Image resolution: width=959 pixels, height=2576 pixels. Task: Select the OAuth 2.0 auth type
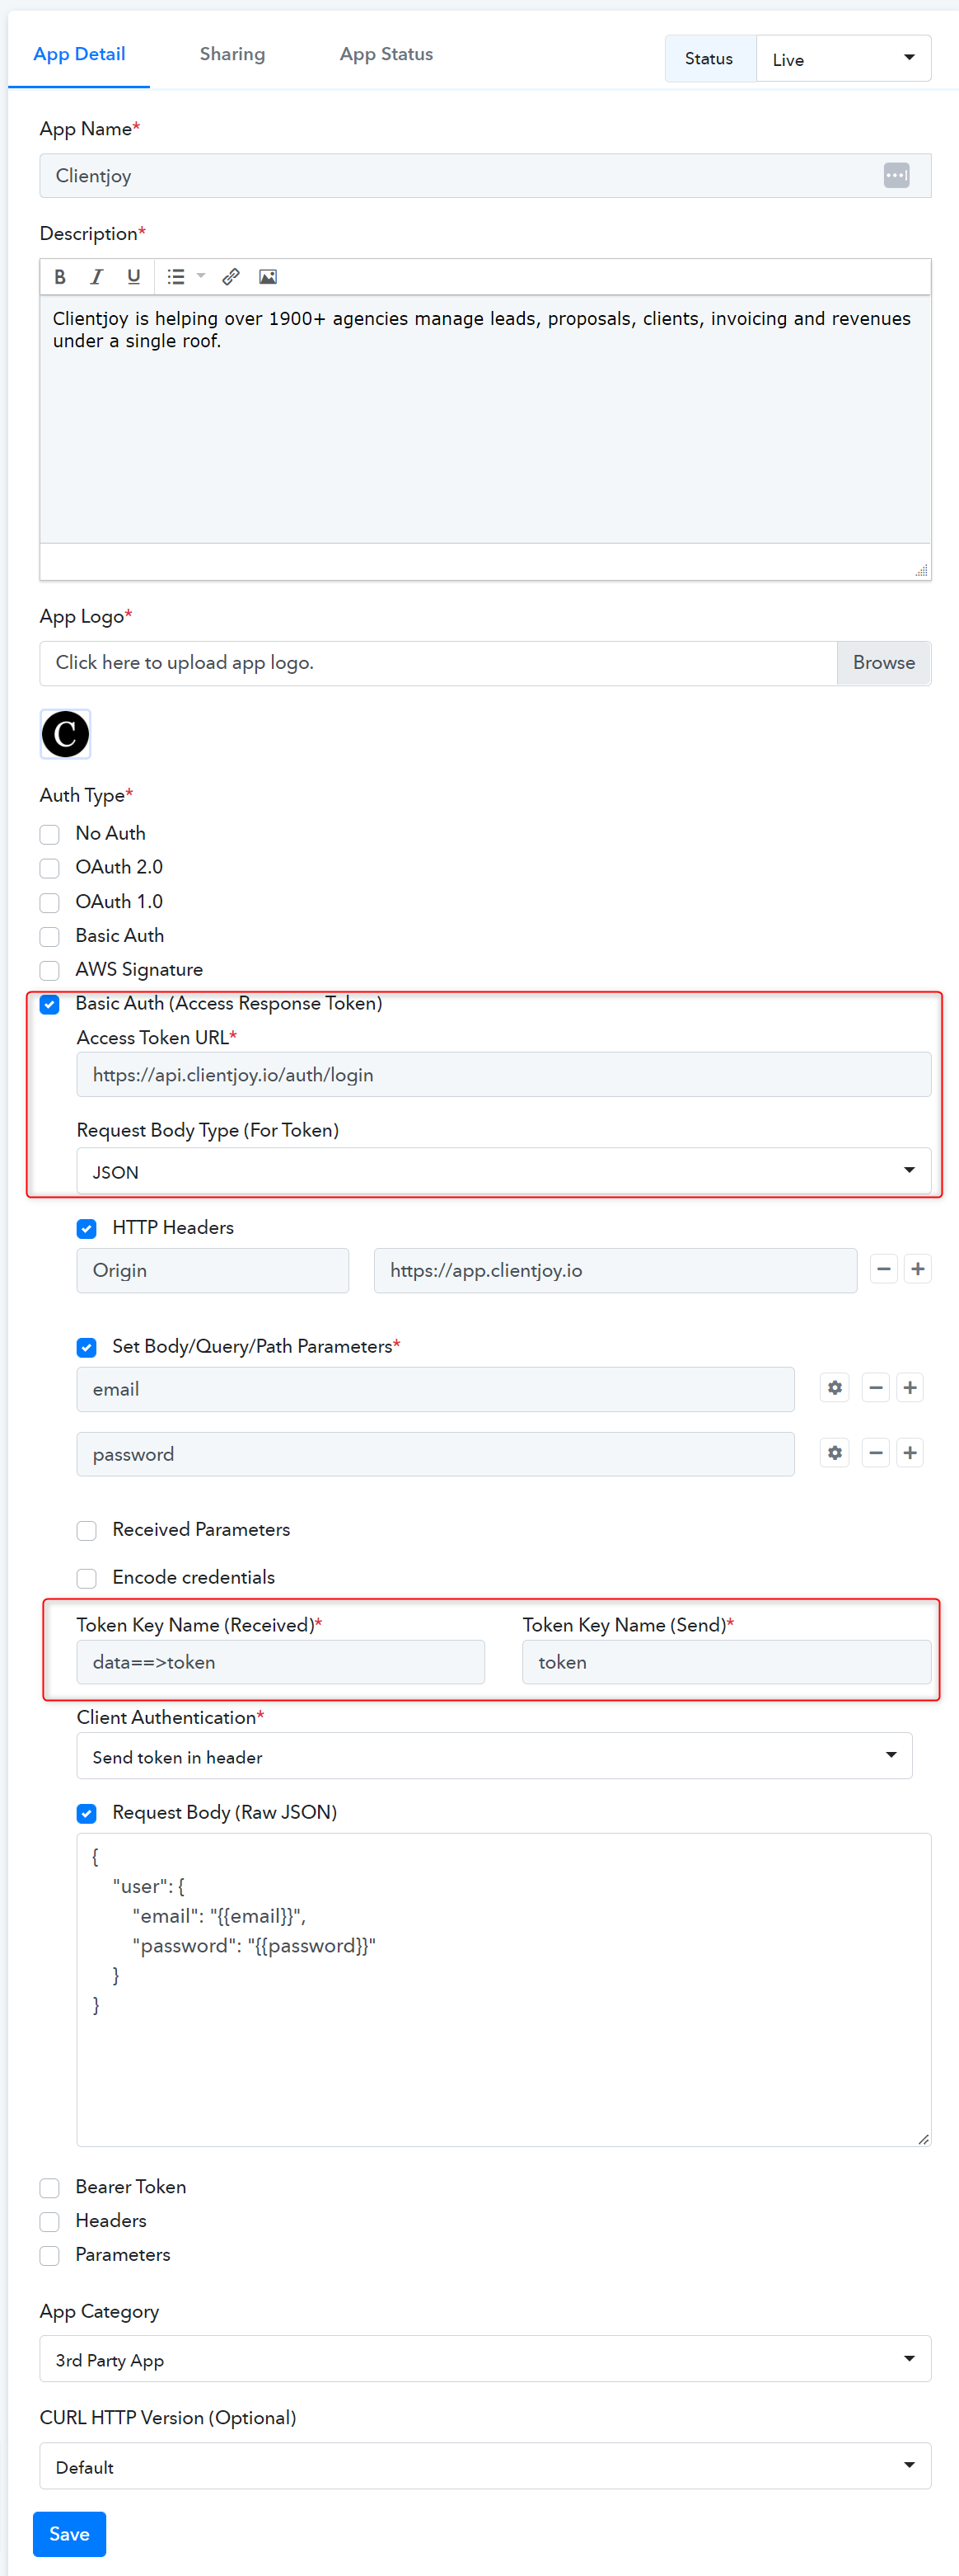(50, 867)
